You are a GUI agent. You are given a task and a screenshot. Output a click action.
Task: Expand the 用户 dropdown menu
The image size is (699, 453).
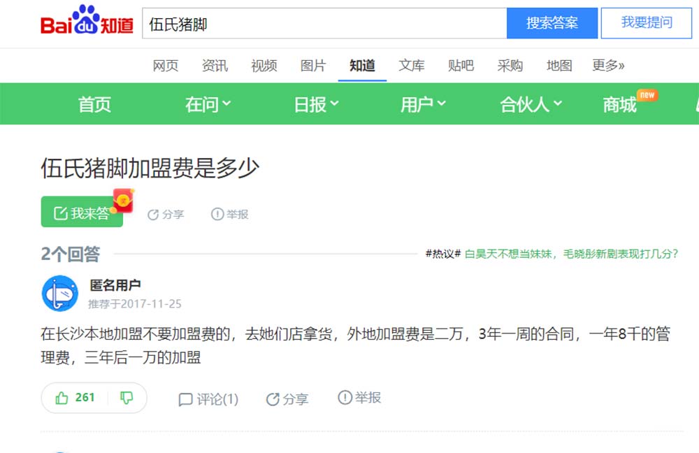pyautogui.click(x=423, y=104)
